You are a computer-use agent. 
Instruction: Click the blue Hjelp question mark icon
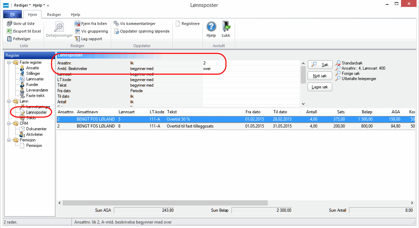click(211, 27)
